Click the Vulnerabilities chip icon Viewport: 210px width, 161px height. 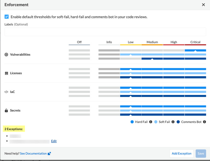[x=6, y=55]
